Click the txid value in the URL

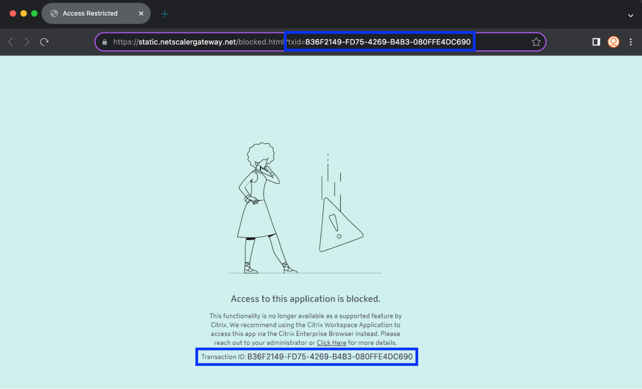pos(388,42)
